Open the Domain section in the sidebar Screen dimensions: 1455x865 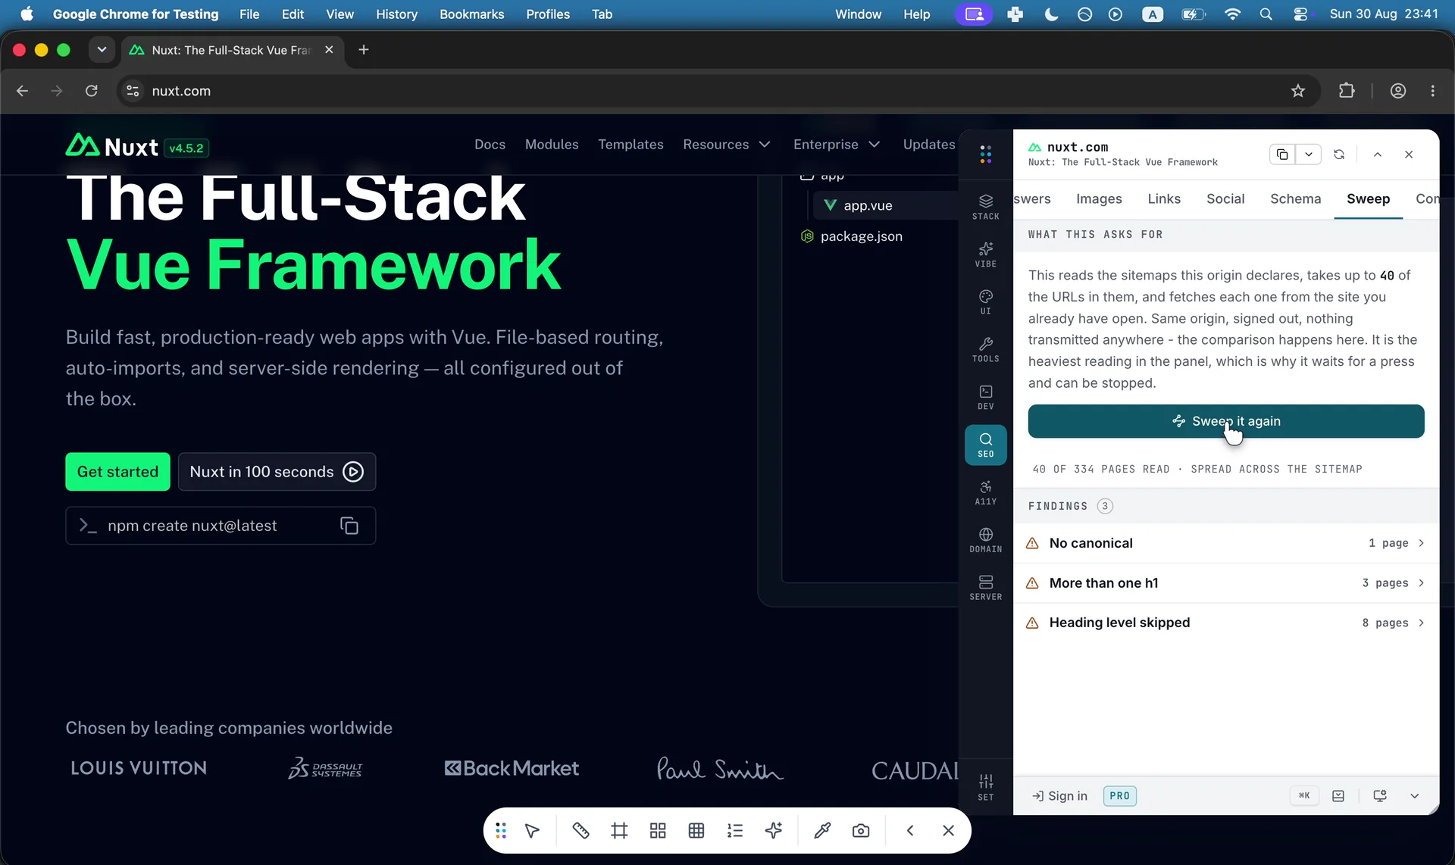[985, 540]
